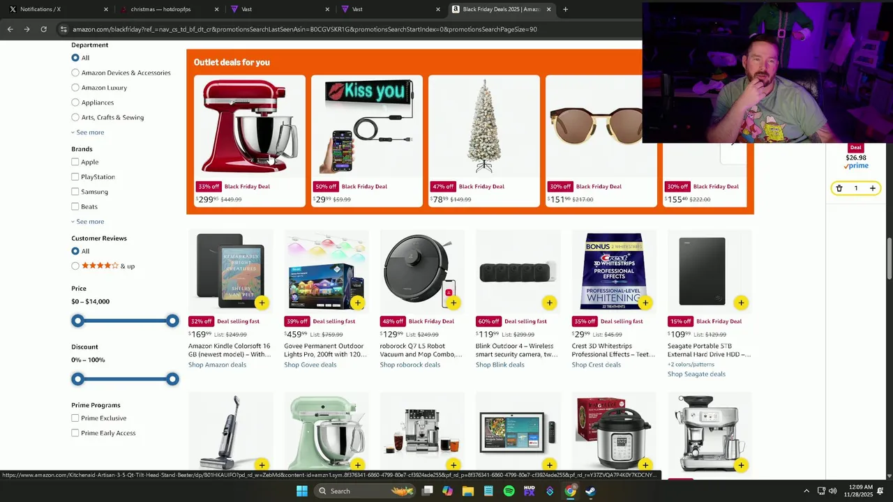Image resolution: width=893 pixels, height=502 pixels.
Task: Add Crest 3D Whitestrips with plus button
Action: coord(645,303)
